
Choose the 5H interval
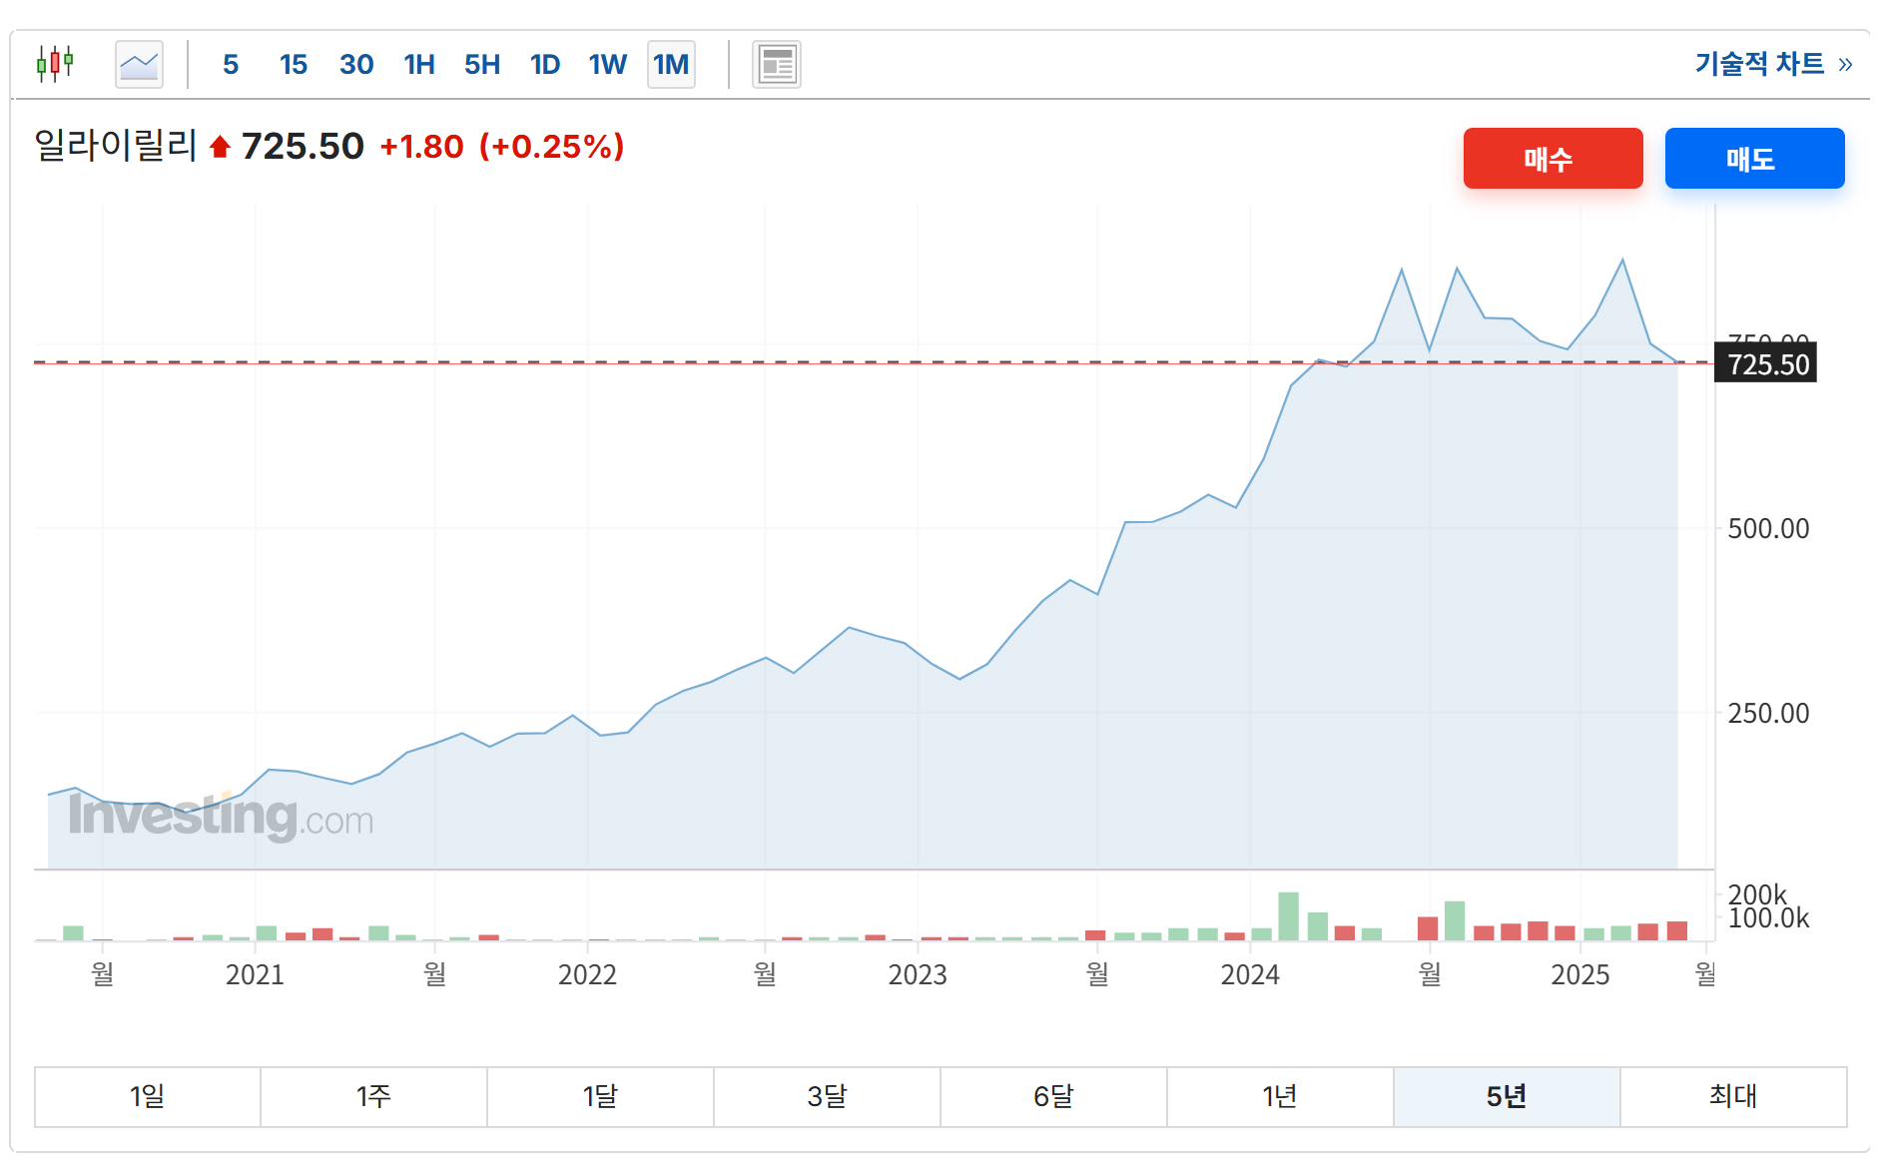482,65
